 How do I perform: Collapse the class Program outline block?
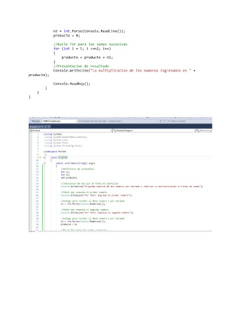click(44, 157)
